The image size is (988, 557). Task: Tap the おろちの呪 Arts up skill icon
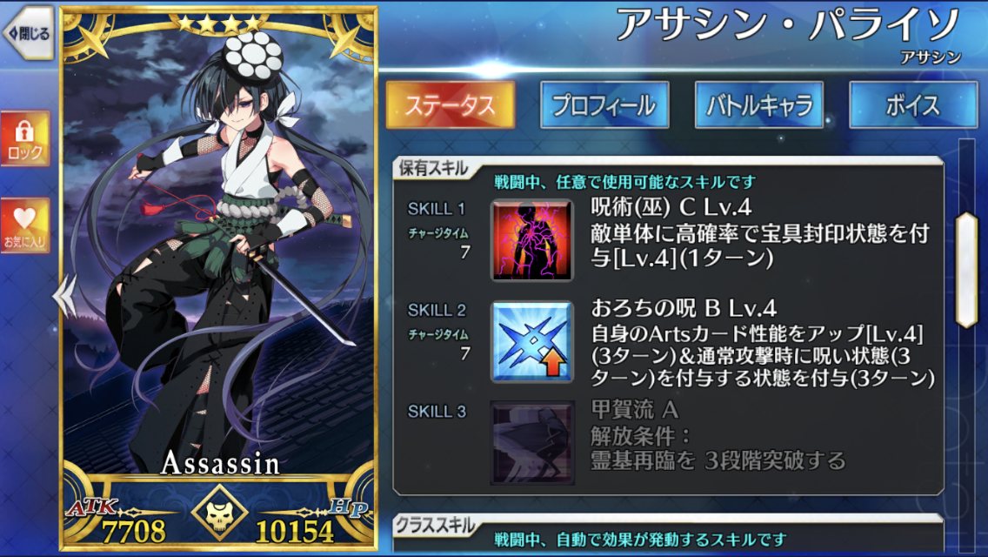(531, 341)
